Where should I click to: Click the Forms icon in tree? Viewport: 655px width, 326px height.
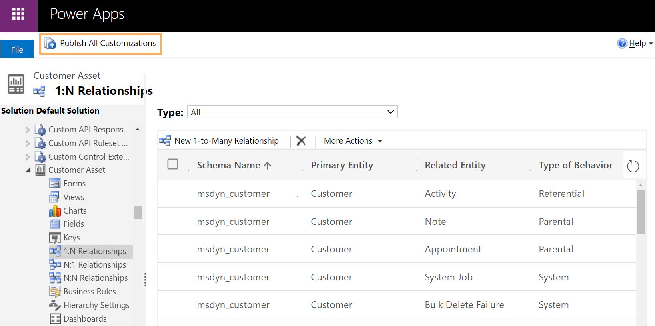click(55, 184)
